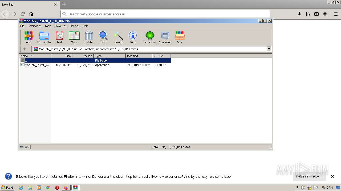Open the File menu

(22, 26)
